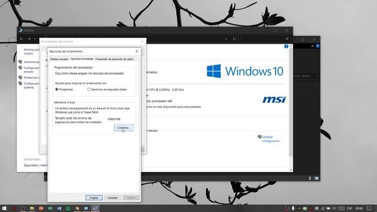This screenshot has height=212, width=377.
Task: Click the Sistema window vertical scrollbar
Action: 290,102
